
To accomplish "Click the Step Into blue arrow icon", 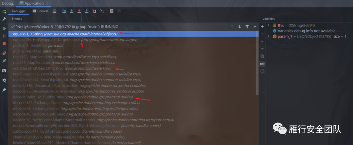I will tap(72, 11).
